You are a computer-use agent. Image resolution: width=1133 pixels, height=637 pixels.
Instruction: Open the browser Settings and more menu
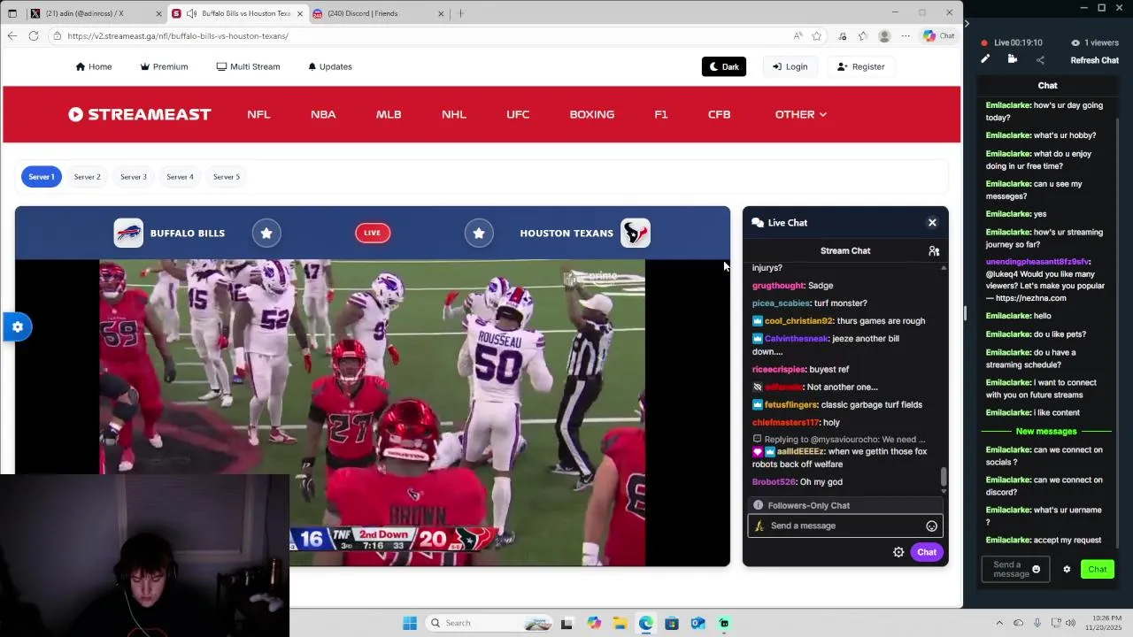click(x=906, y=36)
